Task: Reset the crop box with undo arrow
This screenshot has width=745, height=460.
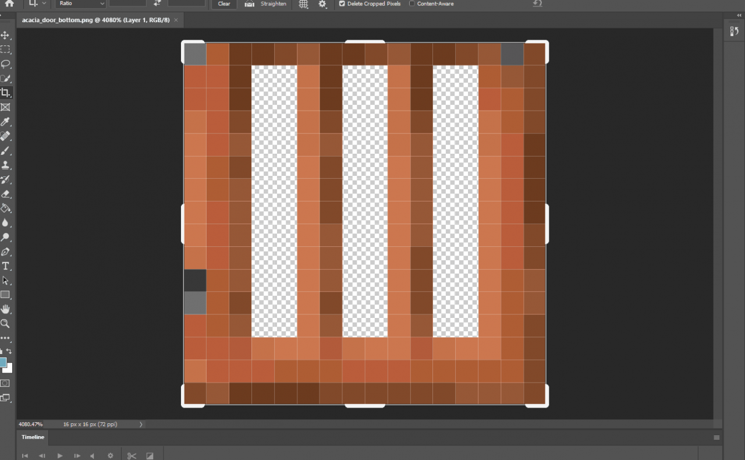Action: pos(537,3)
